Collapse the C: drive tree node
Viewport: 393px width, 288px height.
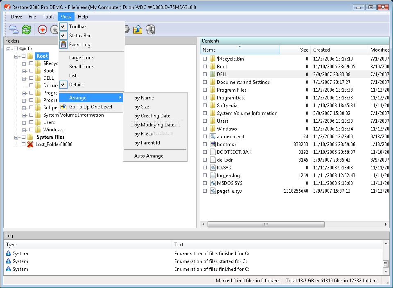coord(8,49)
